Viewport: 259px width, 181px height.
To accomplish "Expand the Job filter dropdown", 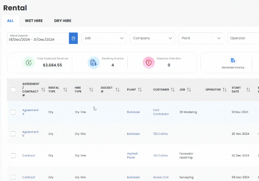I will coord(104,38).
